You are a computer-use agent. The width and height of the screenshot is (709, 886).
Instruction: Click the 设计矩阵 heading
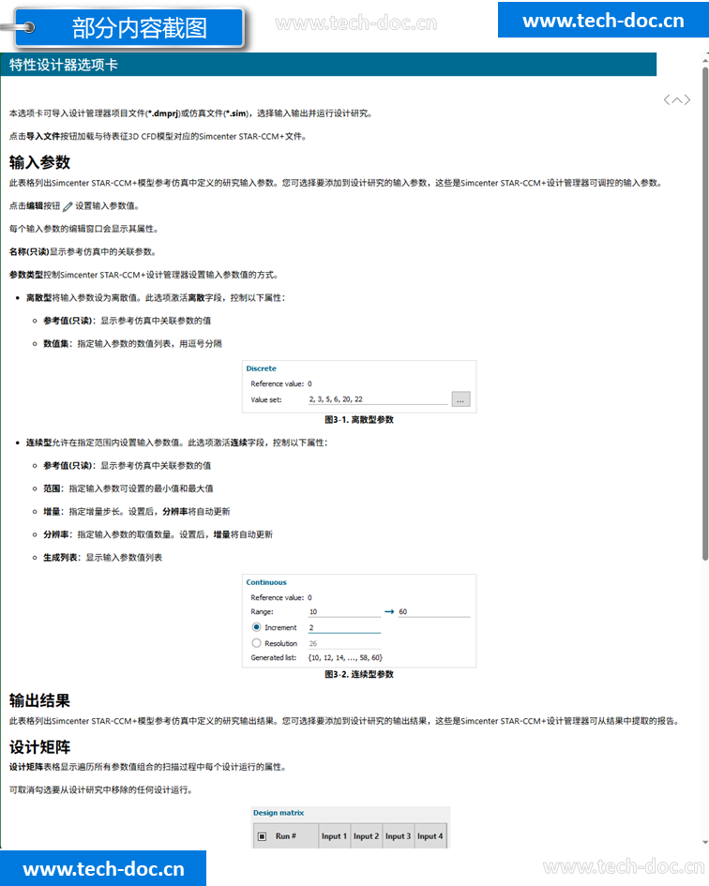(x=39, y=747)
